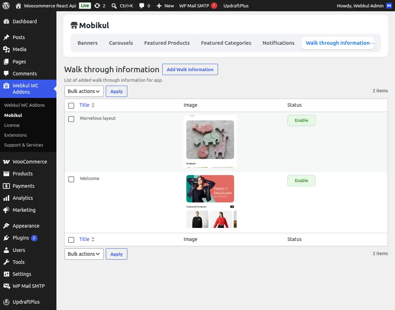Click the Media icon in sidebar

(6, 49)
